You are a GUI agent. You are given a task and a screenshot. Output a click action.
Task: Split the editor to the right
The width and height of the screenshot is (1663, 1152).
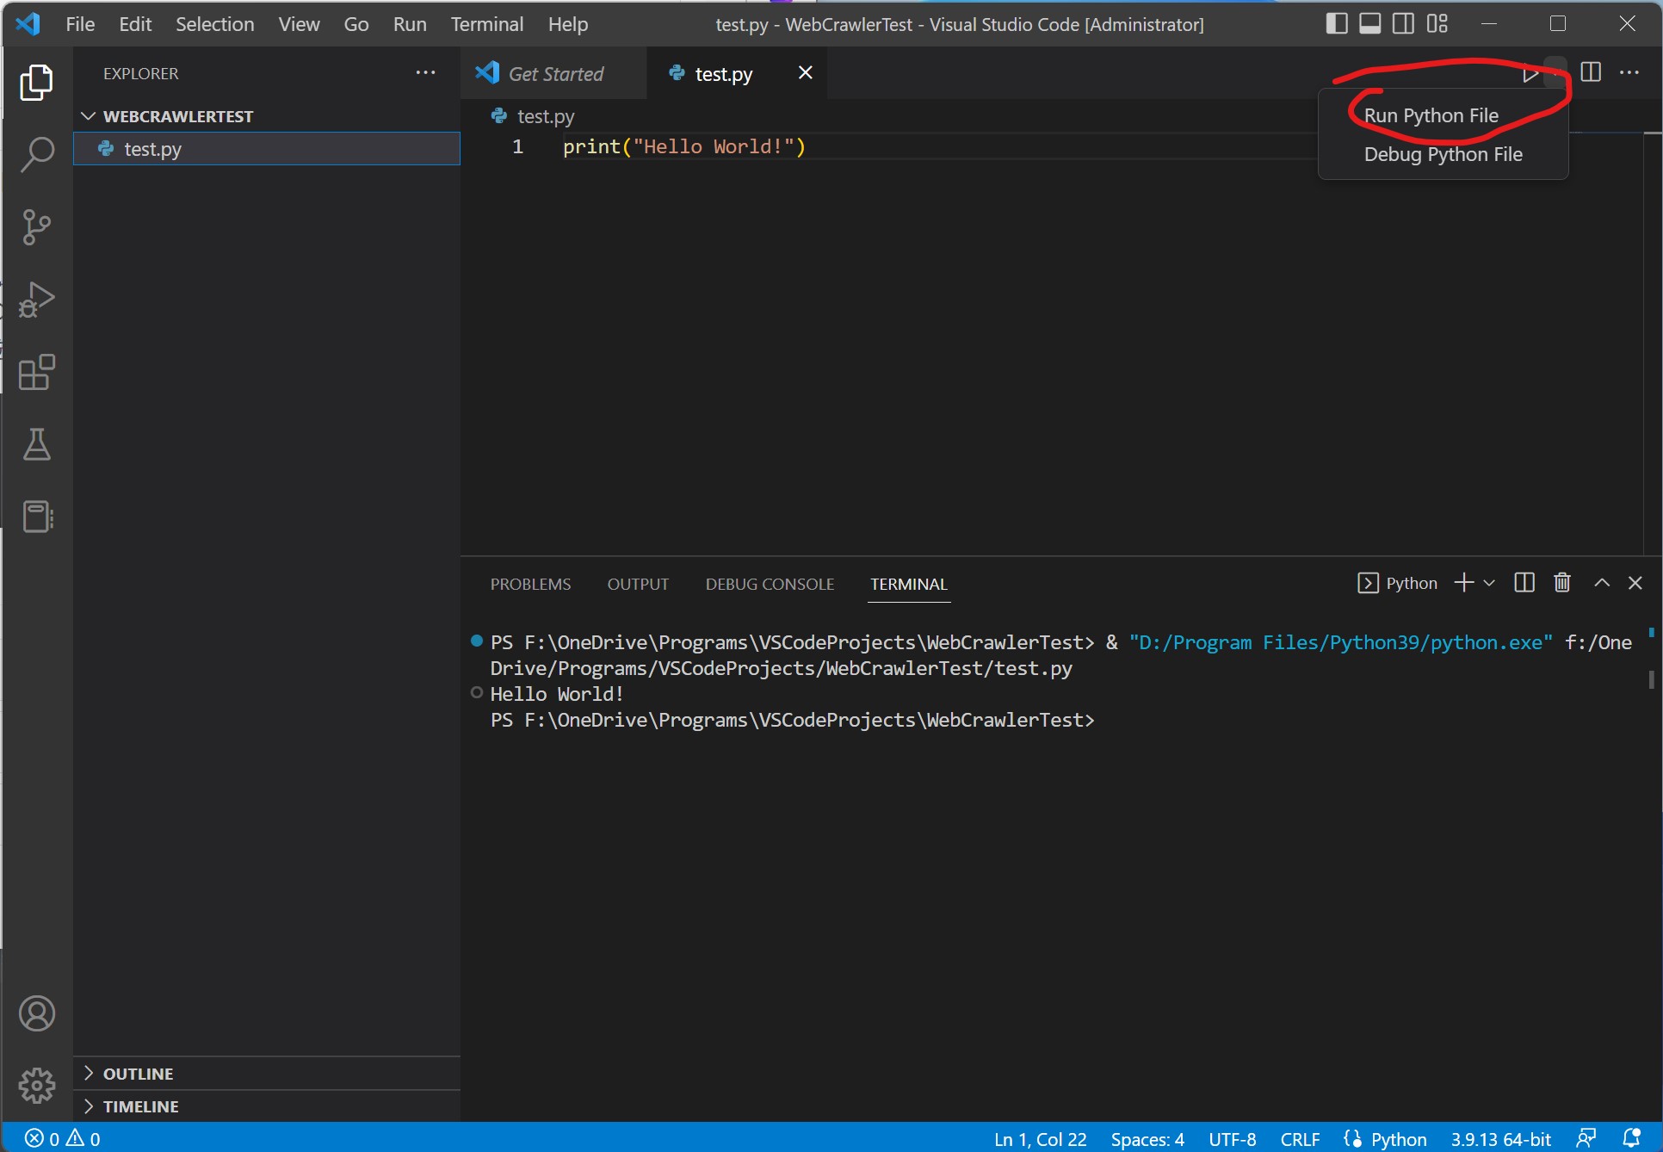click(1591, 72)
